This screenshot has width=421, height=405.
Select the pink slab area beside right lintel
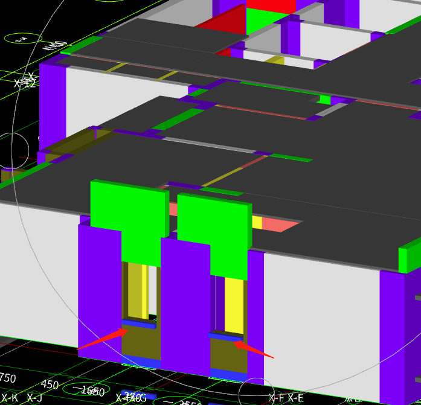pyautogui.click(x=281, y=225)
